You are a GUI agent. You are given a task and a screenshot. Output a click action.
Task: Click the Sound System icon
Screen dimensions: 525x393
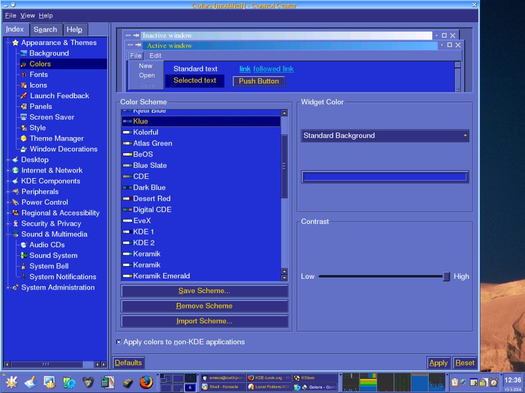[x=24, y=255]
